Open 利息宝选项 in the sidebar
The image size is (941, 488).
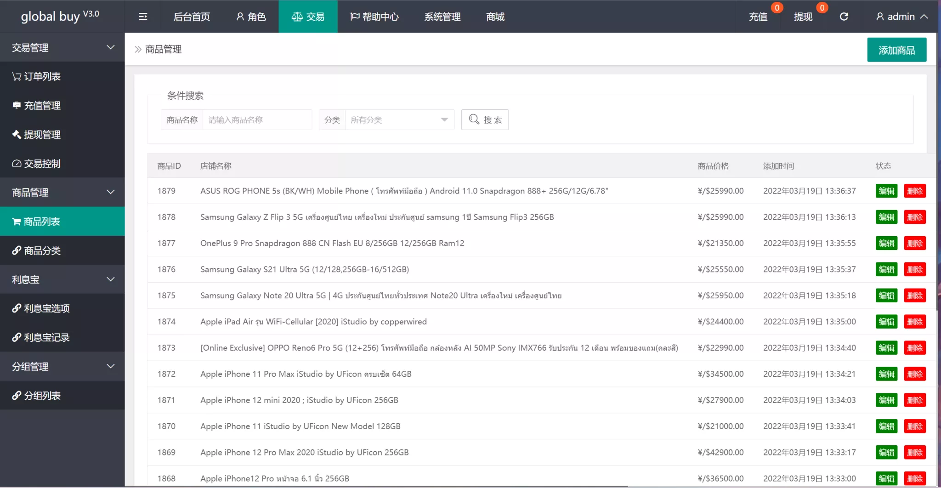click(41, 308)
